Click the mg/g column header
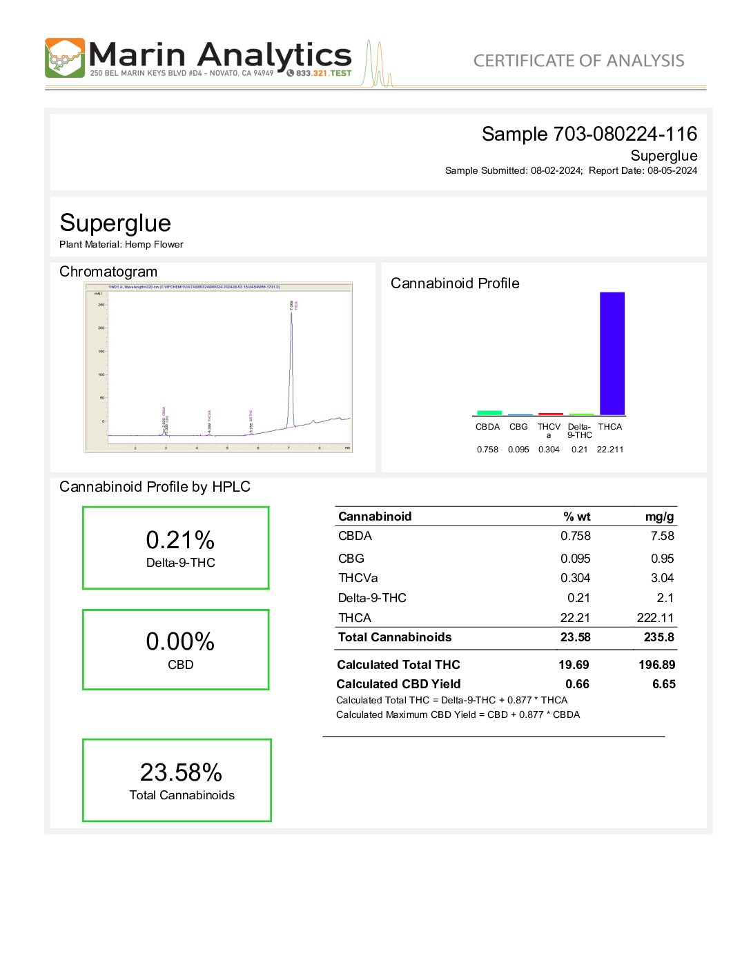This screenshot has height=971, width=751. coord(660,517)
